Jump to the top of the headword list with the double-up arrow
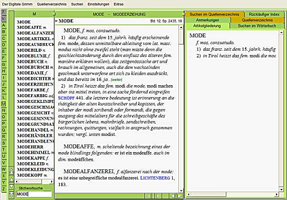This screenshot has width=287, height=200. pyautogui.click(x=11, y=172)
